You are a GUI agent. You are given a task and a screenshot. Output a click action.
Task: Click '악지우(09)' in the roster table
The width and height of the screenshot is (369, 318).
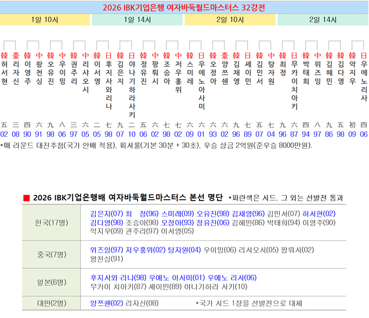107,231
